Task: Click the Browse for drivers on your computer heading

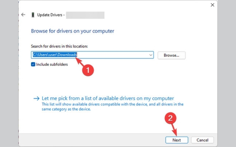Action: (73, 31)
